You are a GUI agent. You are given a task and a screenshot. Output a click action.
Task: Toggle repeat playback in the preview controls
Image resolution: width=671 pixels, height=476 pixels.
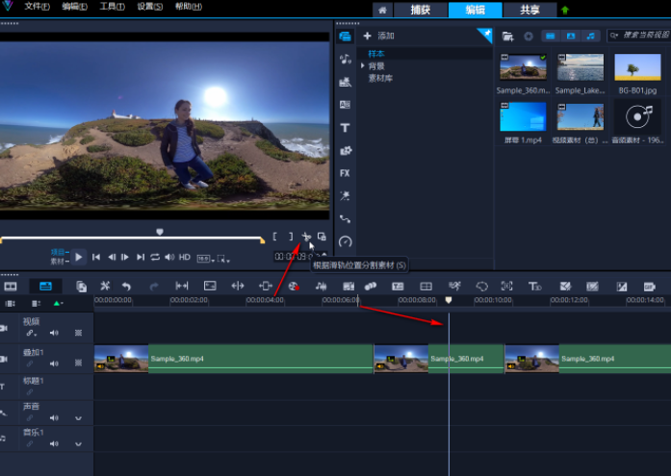154,257
